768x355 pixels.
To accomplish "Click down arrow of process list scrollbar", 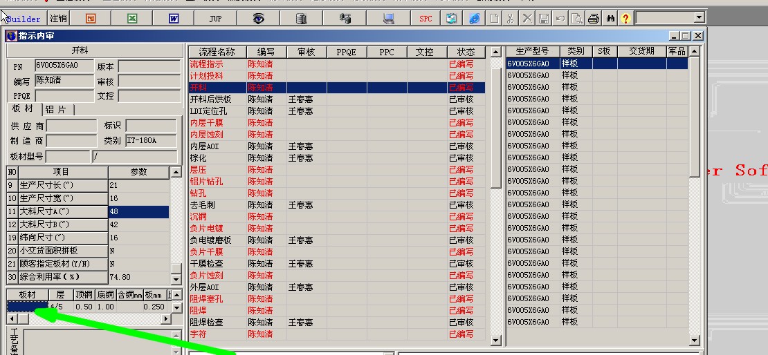I will tap(495, 340).
